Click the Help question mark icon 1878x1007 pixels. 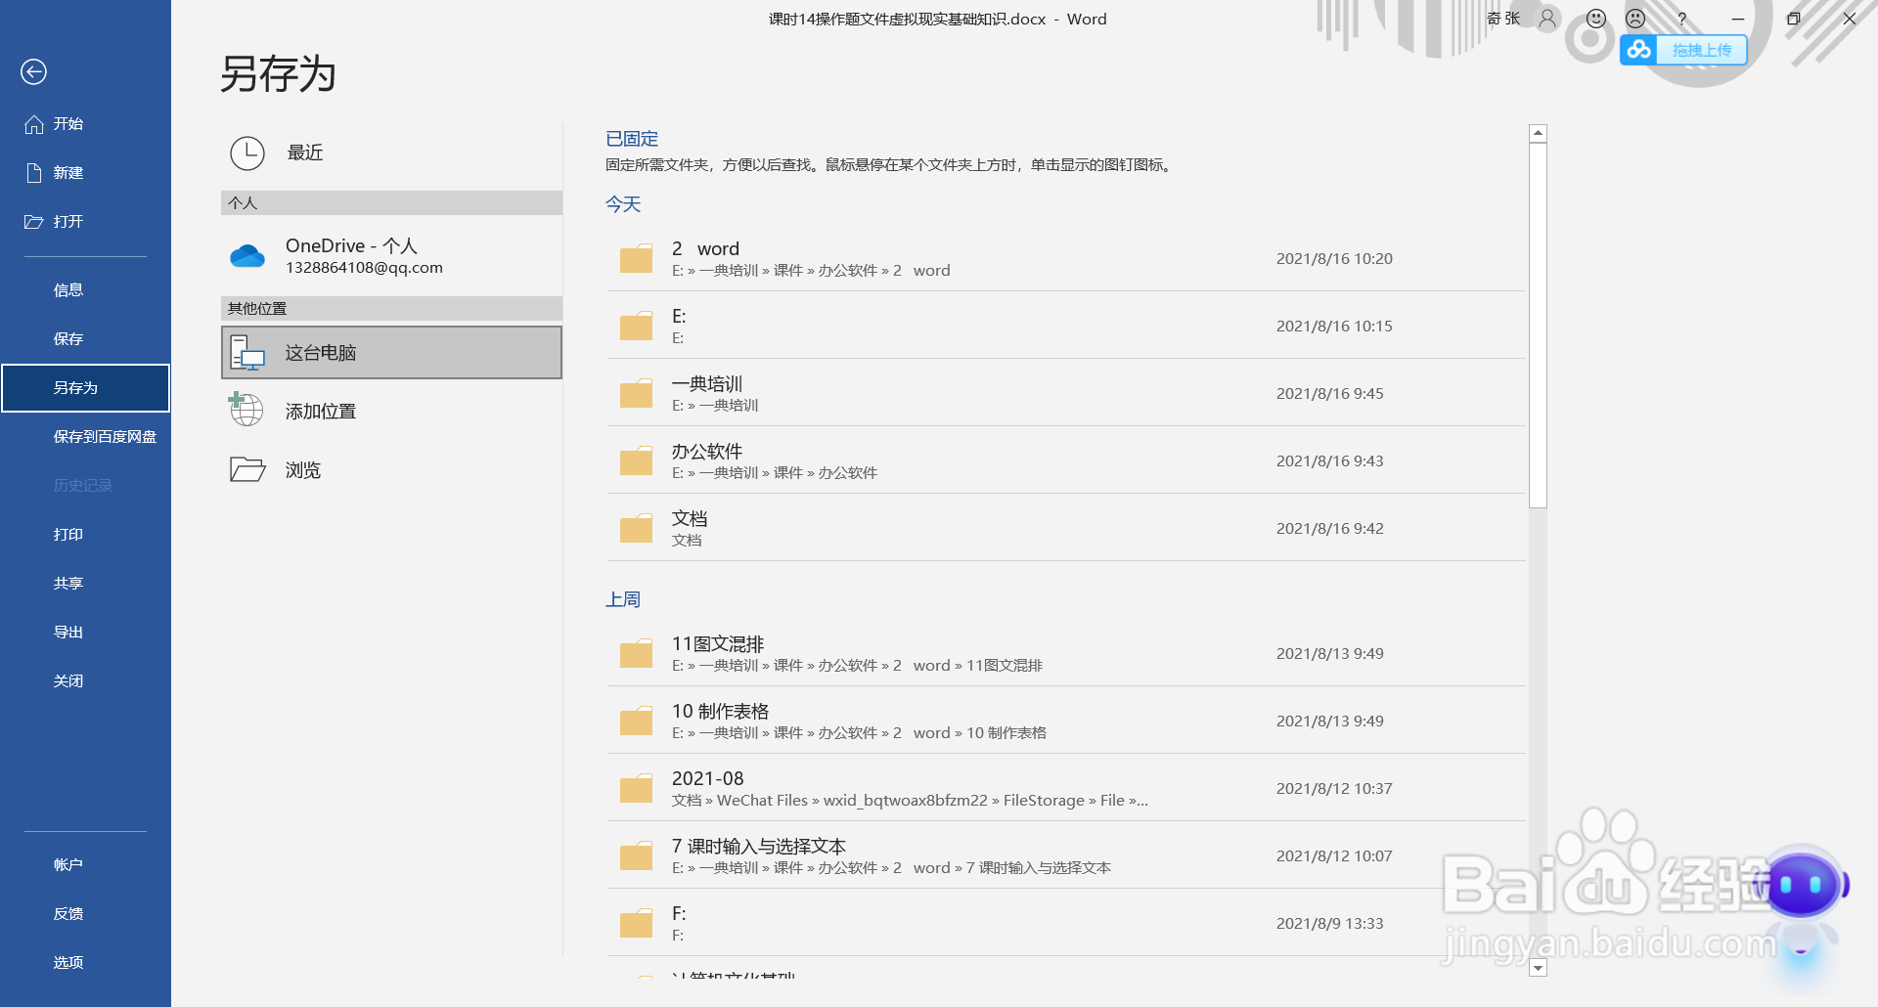pos(1681,19)
